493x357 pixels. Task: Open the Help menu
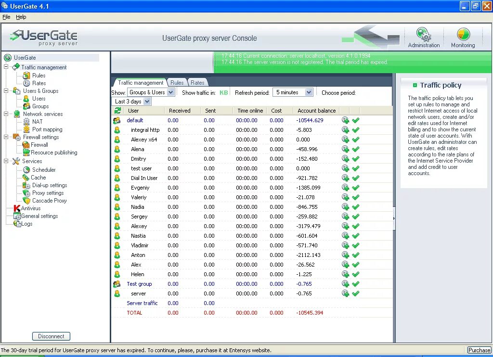pos(21,17)
